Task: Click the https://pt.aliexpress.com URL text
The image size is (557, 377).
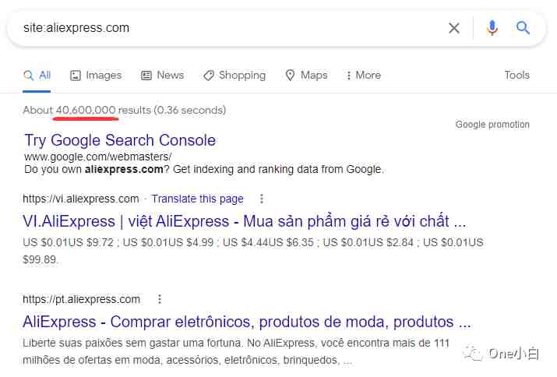Action: click(81, 300)
